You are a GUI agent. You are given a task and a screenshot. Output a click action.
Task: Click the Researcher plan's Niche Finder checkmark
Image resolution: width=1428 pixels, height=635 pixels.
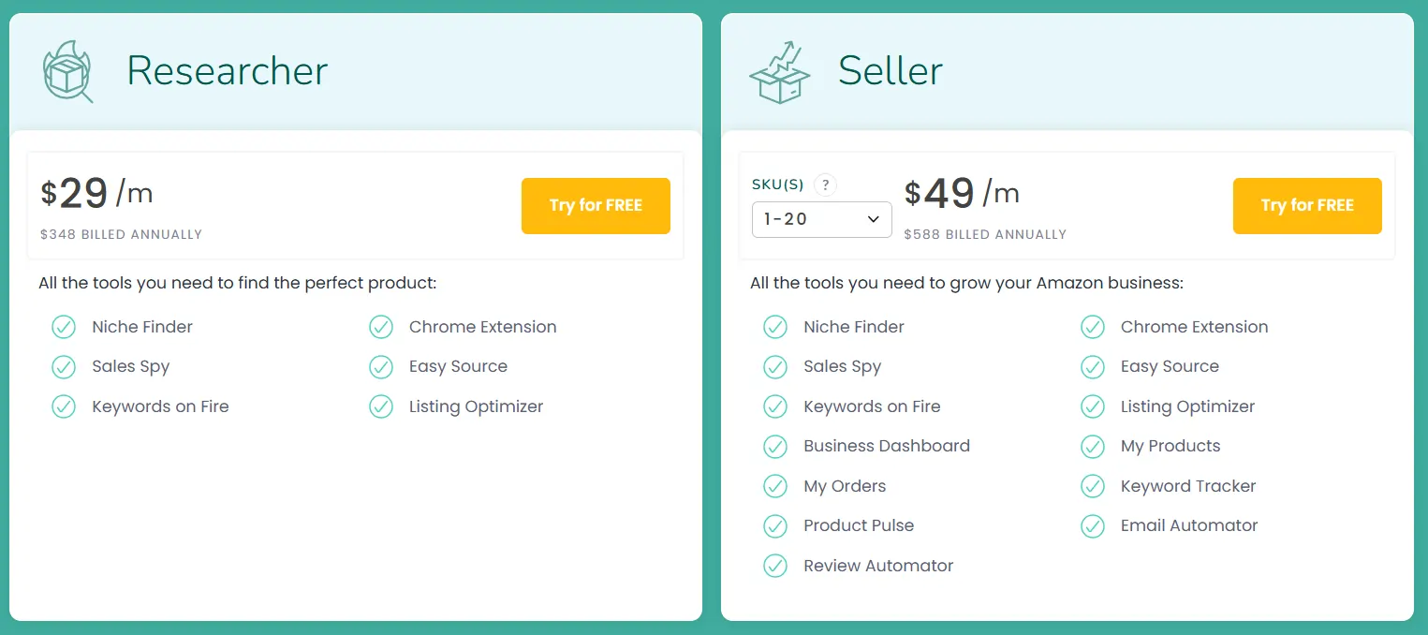[64, 327]
